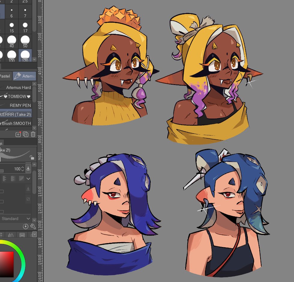Expand the anti-aliasing options chevron
294x282 pixels.
tap(28, 179)
